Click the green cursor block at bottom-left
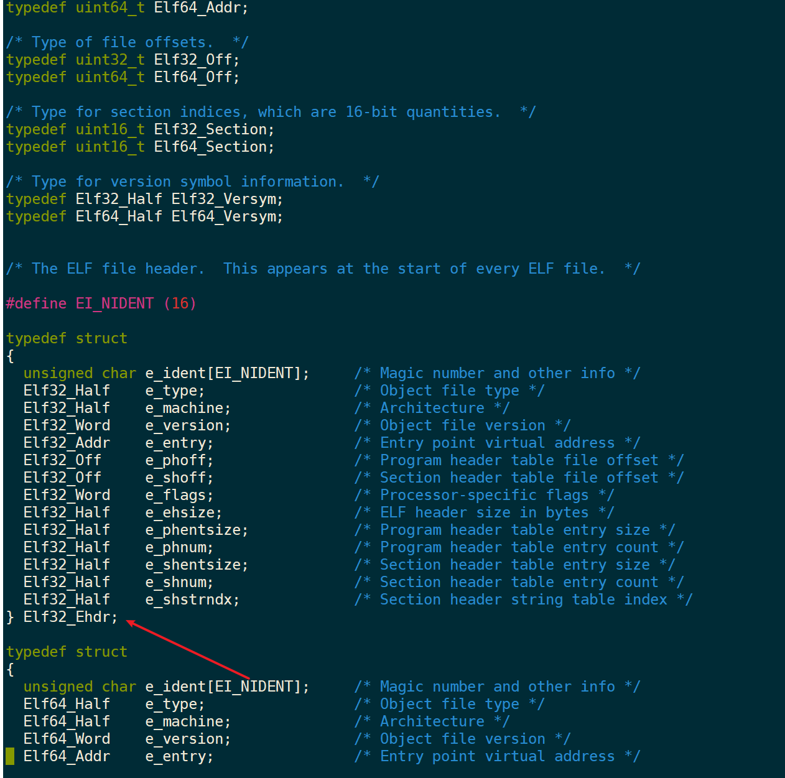Image resolution: width=785 pixels, height=778 pixels. coord(10,756)
